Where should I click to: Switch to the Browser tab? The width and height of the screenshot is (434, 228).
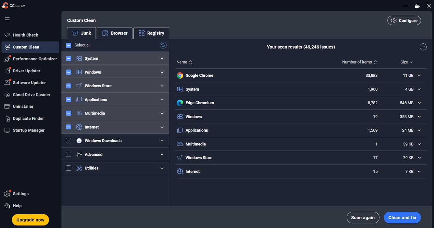[115, 33]
